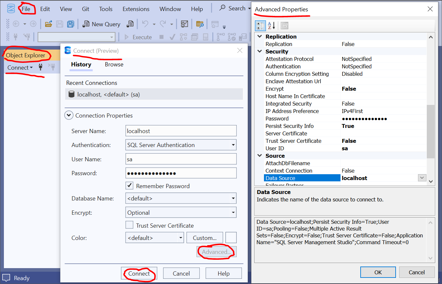Click the Open File folder icon

click(49, 24)
